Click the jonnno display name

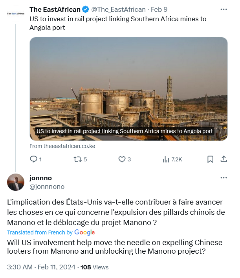[x=40, y=178]
